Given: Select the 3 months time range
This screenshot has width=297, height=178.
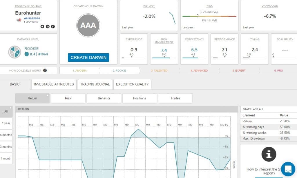Looking at the screenshot, I should (6, 147).
